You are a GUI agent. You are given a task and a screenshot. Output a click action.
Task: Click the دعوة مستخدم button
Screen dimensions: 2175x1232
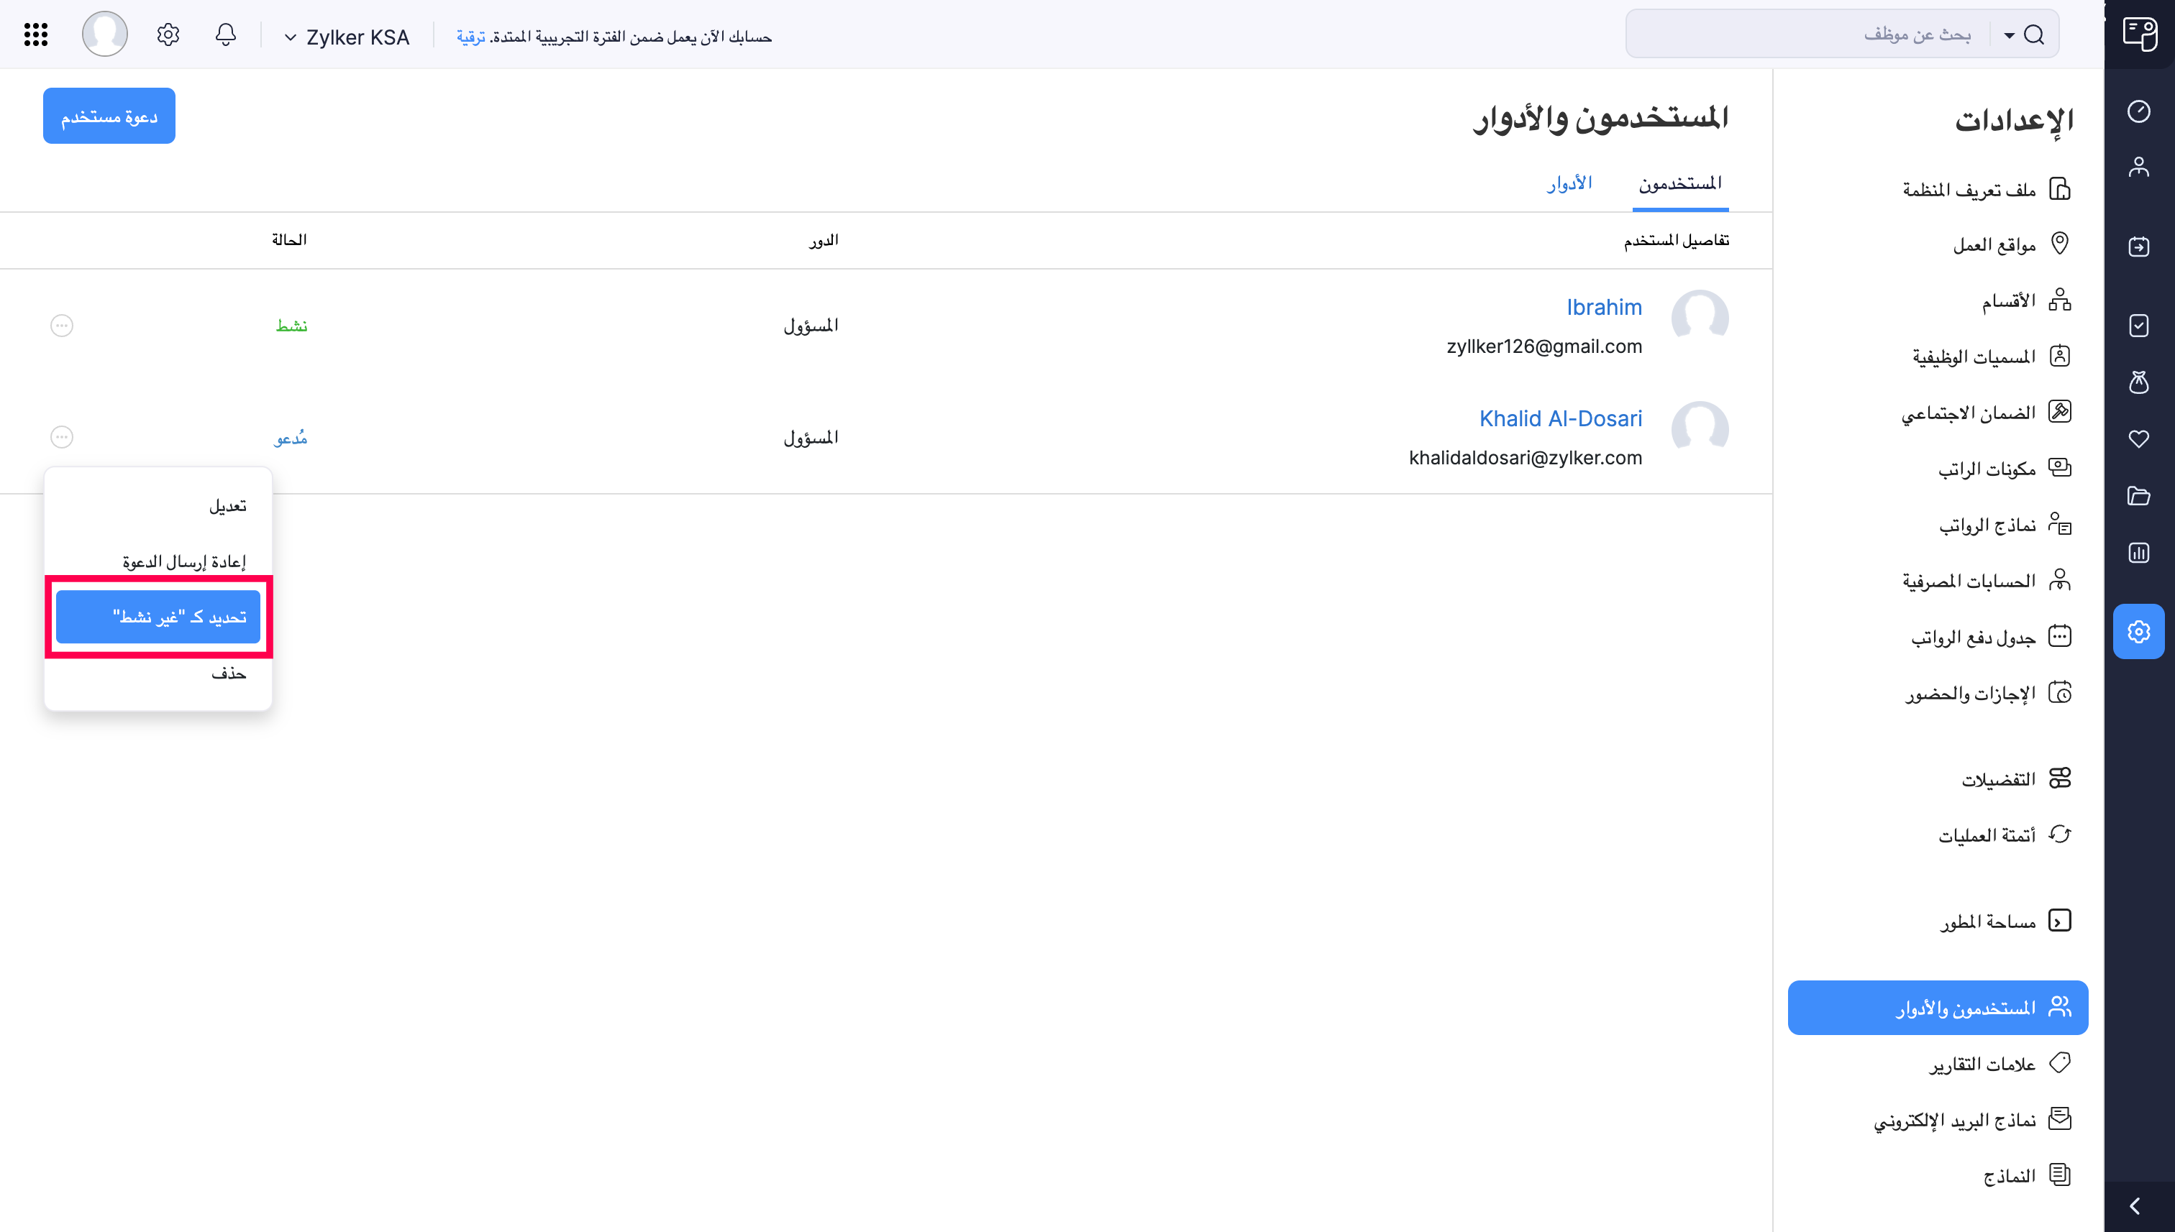click(109, 115)
